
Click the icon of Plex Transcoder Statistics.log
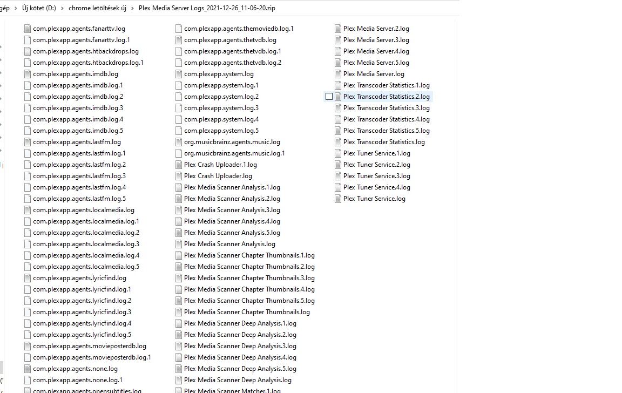point(338,142)
